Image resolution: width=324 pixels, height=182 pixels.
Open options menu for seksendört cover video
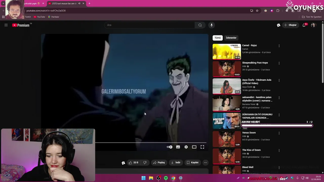pyautogui.click(x=279, y=98)
